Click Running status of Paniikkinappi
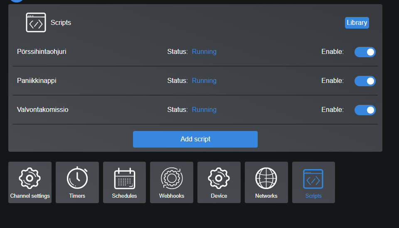Image resolution: width=399 pixels, height=228 pixels. (204, 81)
